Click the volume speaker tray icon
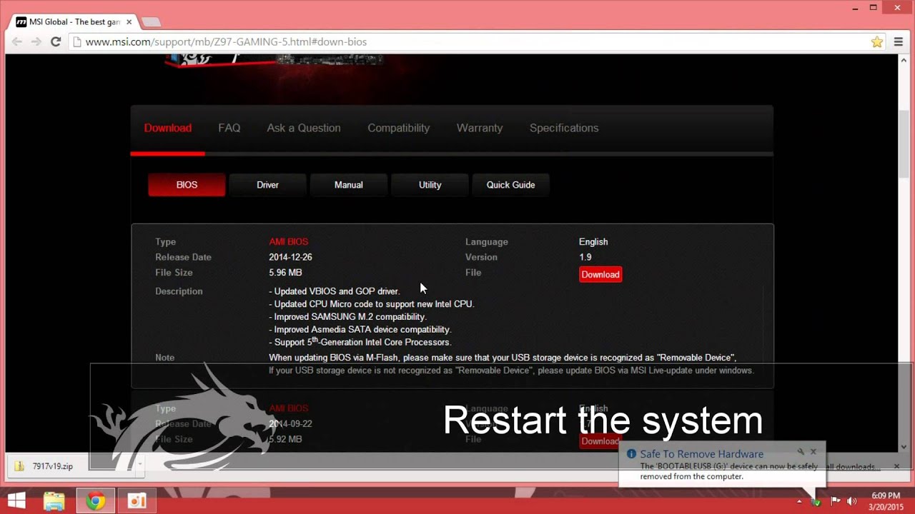This screenshot has height=514, width=915. (x=851, y=501)
